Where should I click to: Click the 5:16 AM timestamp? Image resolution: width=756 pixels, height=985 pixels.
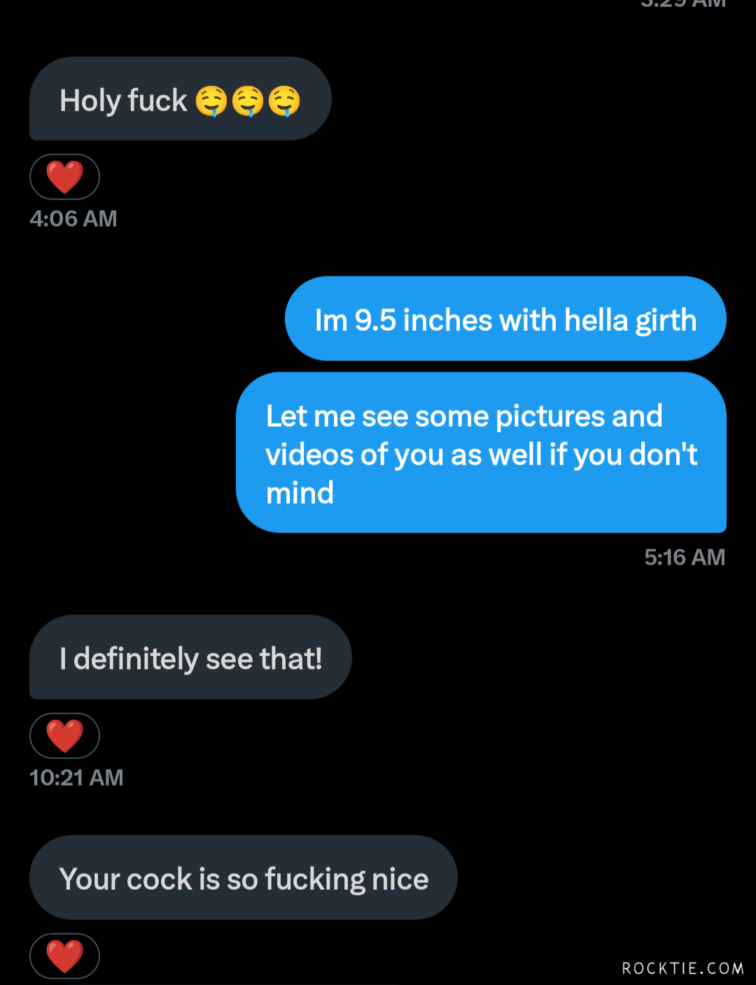(x=685, y=558)
